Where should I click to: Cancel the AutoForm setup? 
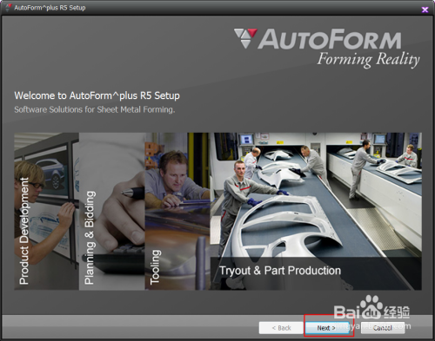pos(383,328)
